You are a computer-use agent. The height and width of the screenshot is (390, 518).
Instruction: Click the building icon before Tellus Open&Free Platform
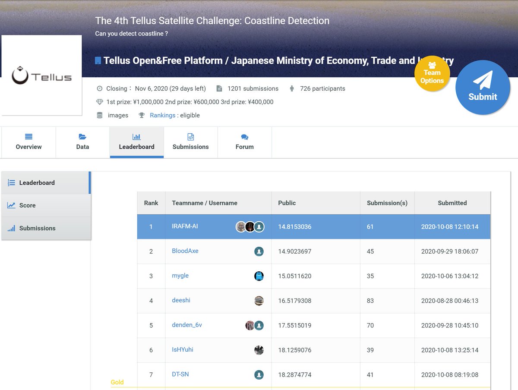(98, 60)
